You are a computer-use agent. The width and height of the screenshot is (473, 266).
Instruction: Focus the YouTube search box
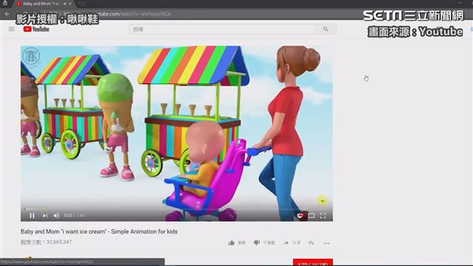coord(223,29)
